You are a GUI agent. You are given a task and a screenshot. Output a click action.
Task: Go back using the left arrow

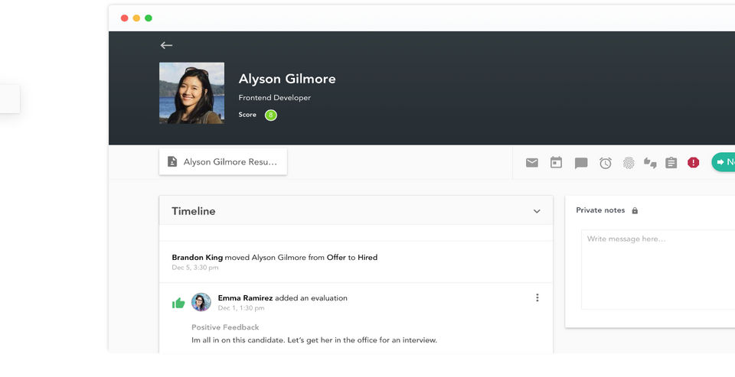click(166, 45)
